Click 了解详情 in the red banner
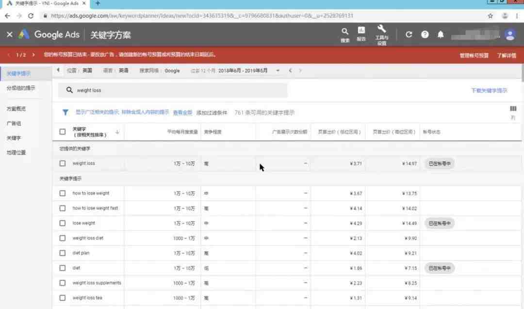This screenshot has width=524, height=309. click(x=506, y=55)
